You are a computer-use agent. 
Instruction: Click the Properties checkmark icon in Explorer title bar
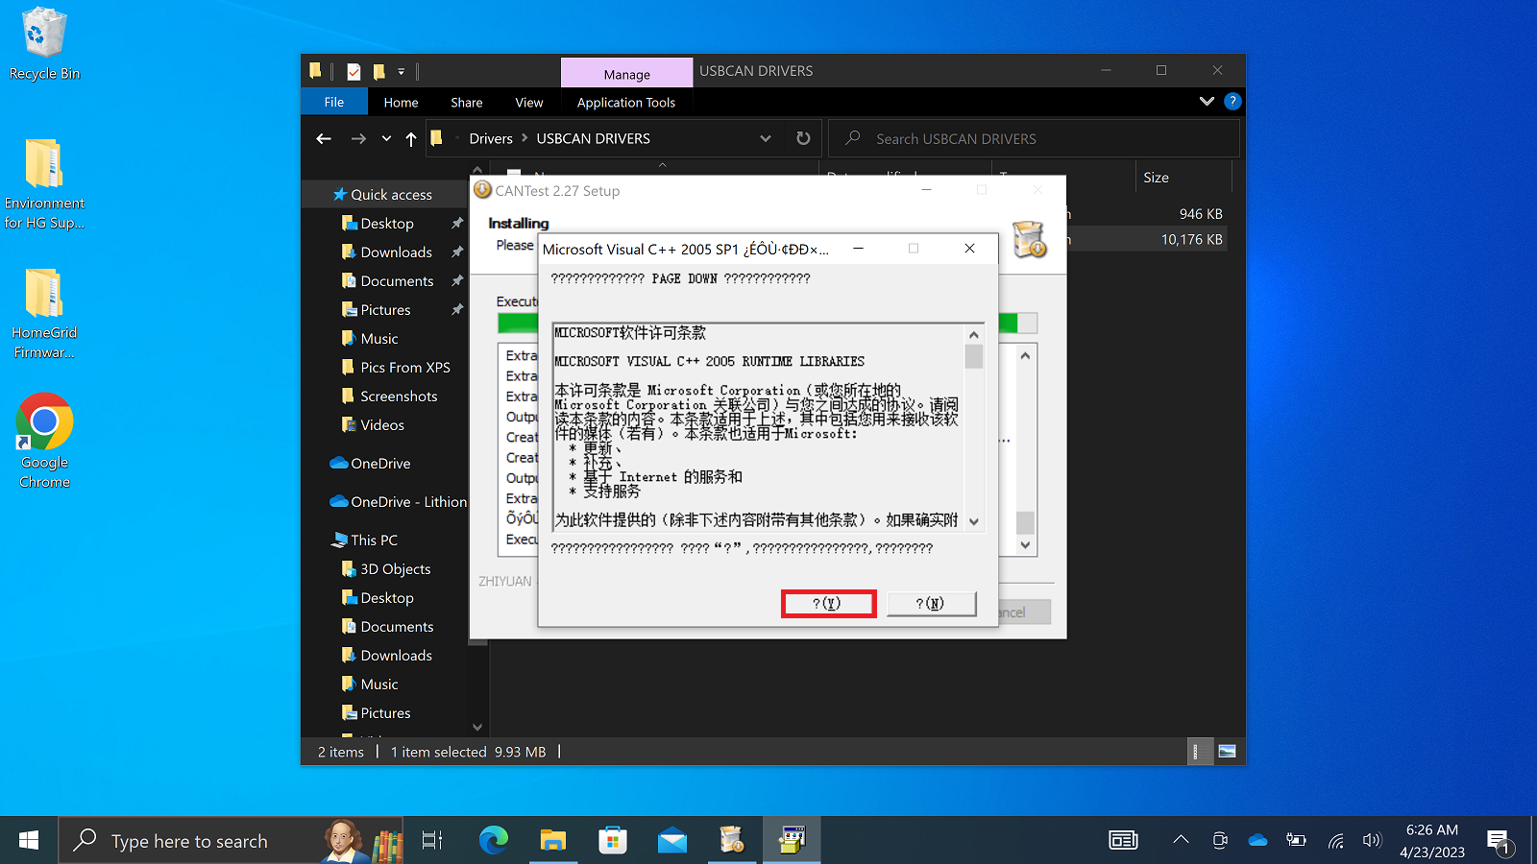354,71
